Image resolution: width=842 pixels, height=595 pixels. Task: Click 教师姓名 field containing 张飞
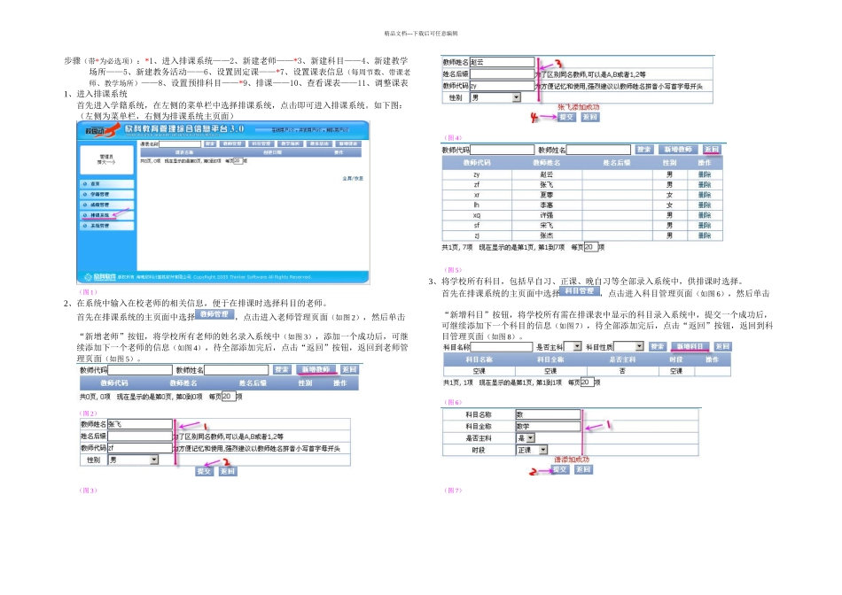pyautogui.click(x=140, y=424)
